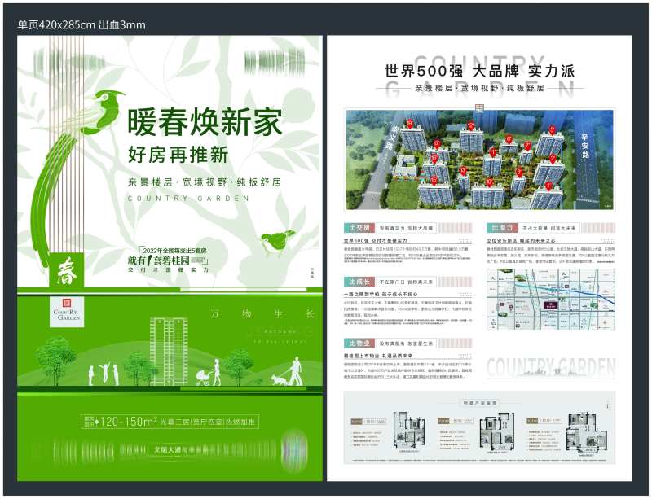Select the first floor plan on the left
The image size is (652, 499).
coord(410,431)
